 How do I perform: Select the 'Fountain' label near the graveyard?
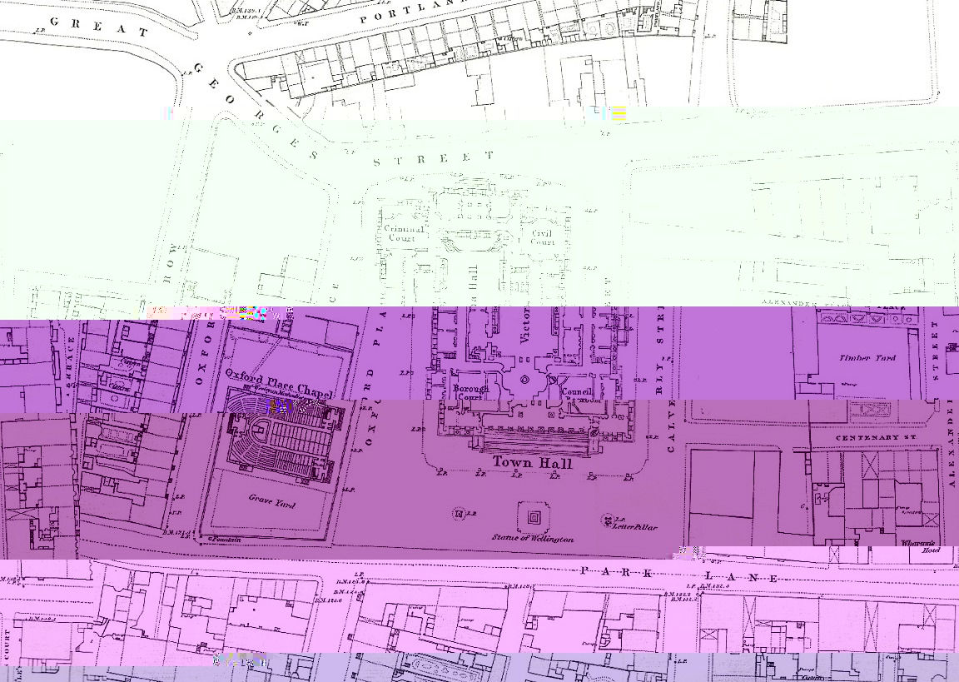coord(226,540)
